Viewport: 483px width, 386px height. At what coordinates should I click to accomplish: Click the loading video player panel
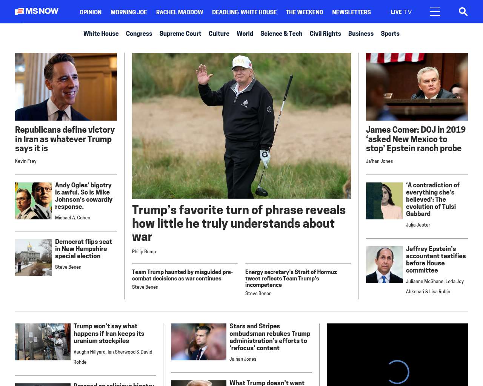[397, 355]
